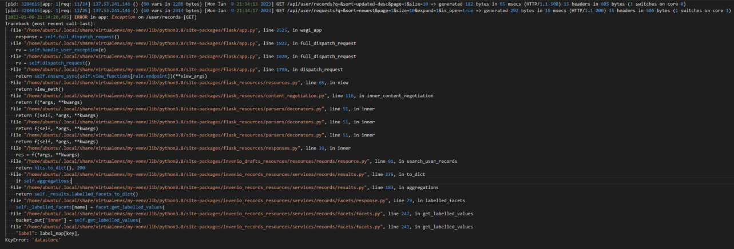This screenshot has height=249, width=734.
Task: Click the content_negotiation.py file path
Action: [174, 95]
